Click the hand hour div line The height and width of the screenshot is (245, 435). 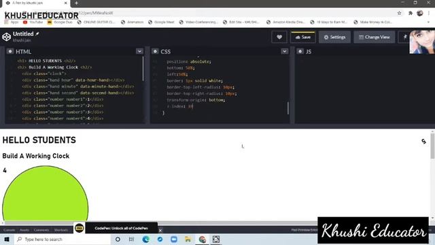tap(73, 80)
